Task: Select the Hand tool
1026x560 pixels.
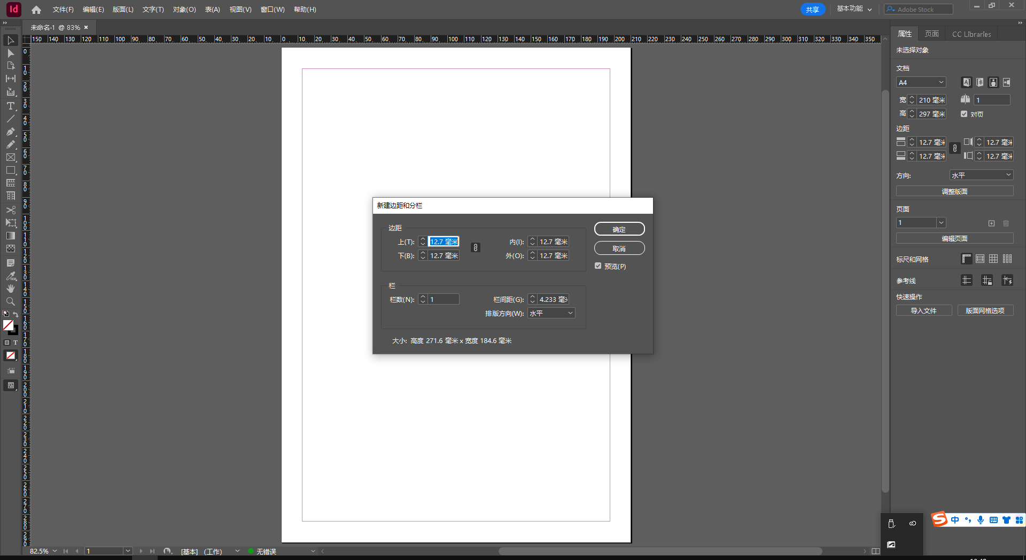Action: pyautogui.click(x=10, y=289)
